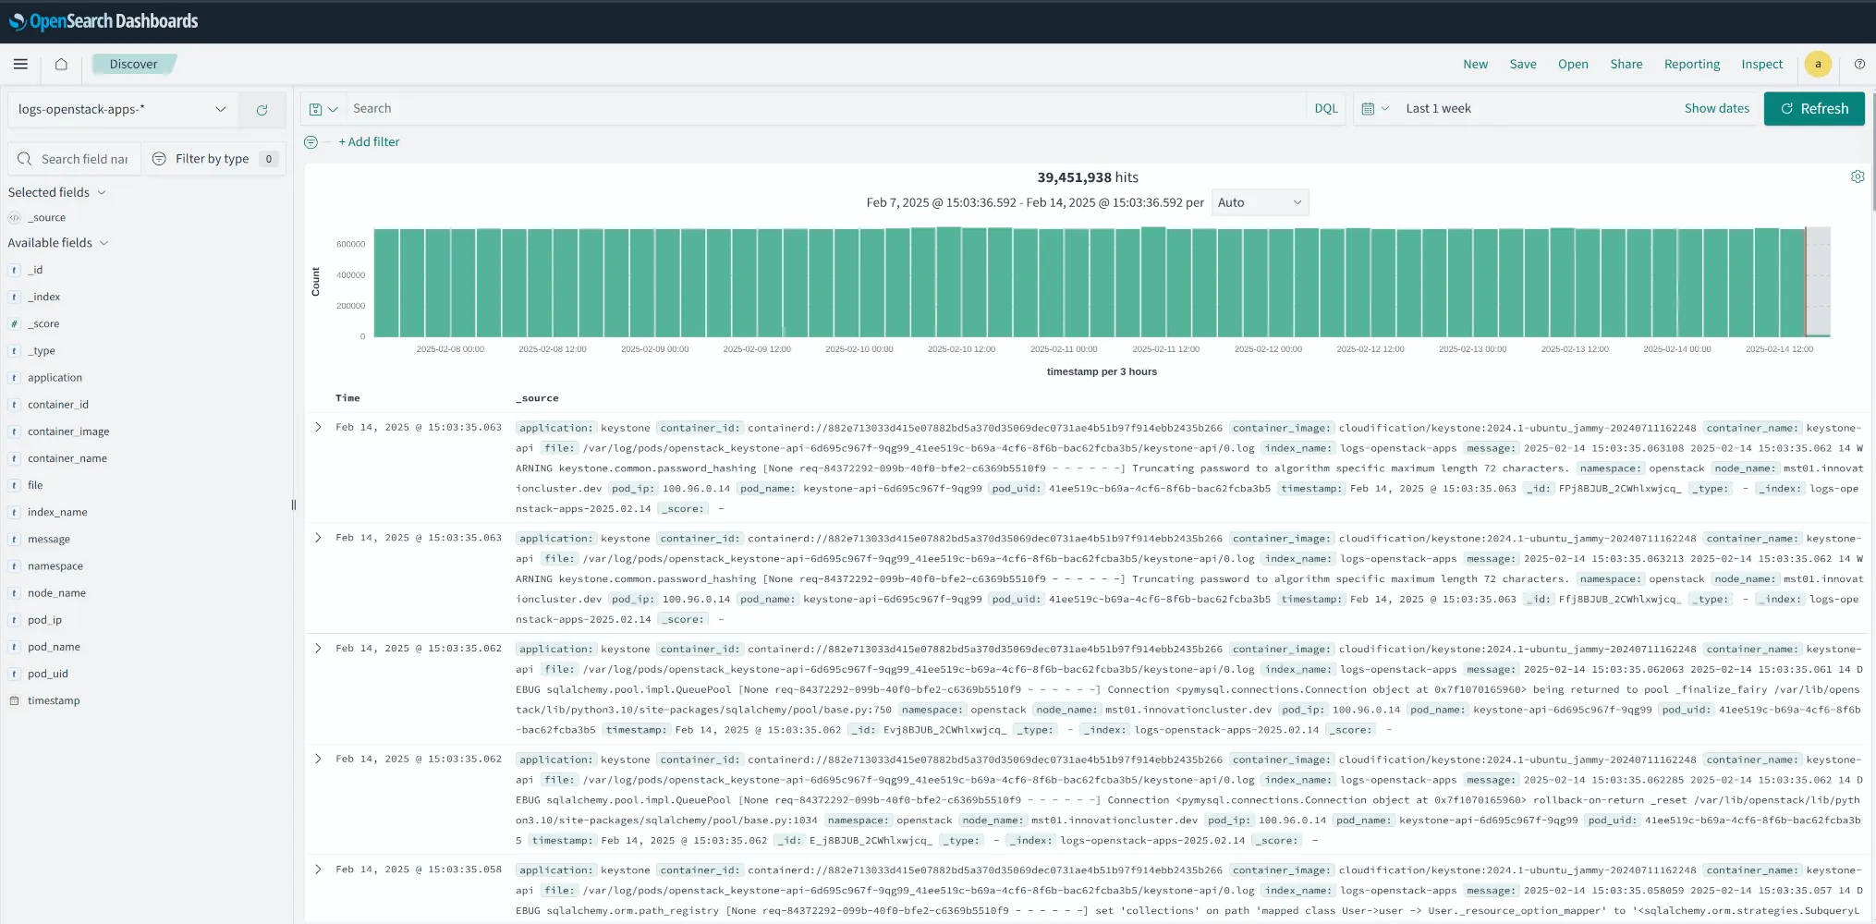Toggle the DQL query language setting

coord(1325,108)
